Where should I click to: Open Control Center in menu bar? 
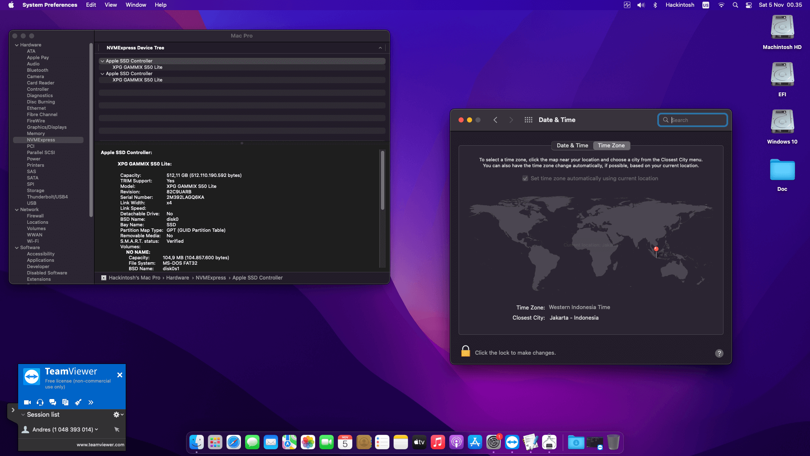[749, 5]
